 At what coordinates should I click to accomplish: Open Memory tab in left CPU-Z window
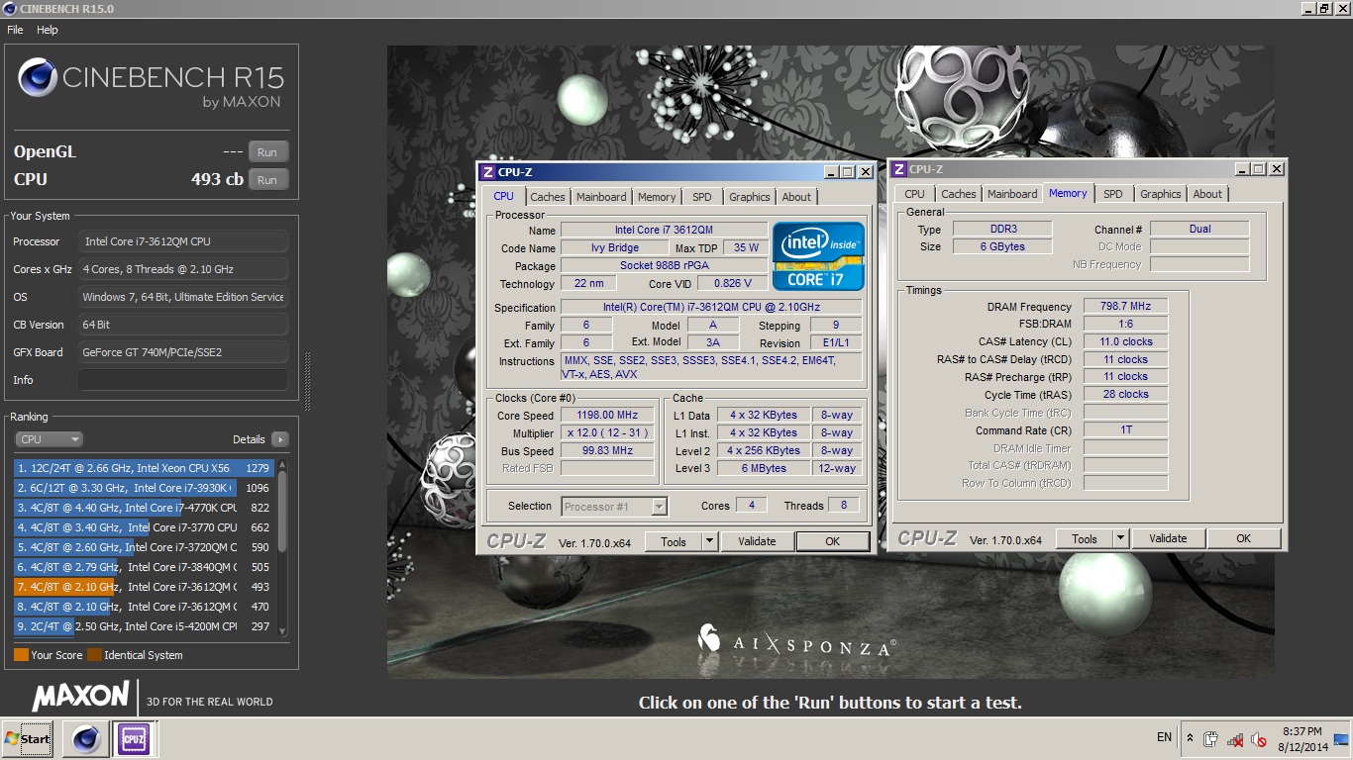click(x=657, y=197)
